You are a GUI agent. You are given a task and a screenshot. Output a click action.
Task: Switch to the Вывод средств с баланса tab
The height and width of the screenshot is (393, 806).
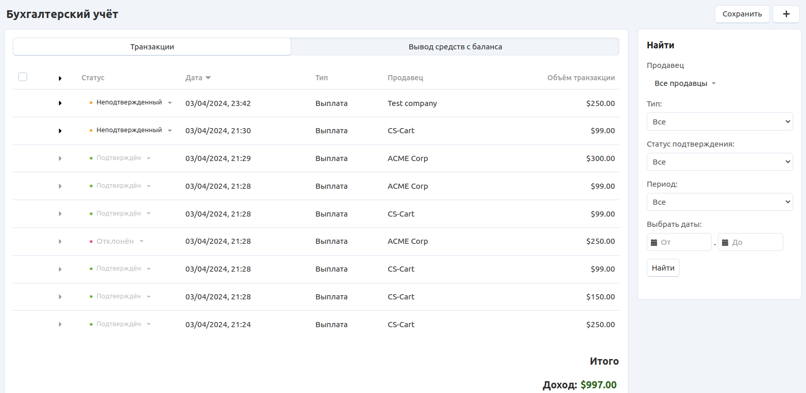[455, 47]
